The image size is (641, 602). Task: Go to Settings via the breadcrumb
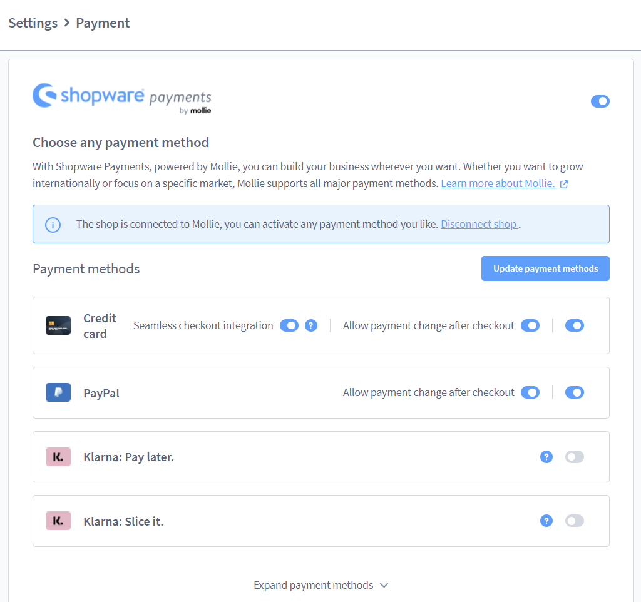[x=33, y=23]
